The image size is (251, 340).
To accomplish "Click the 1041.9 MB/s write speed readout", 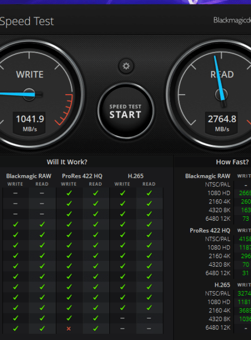I will tap(30, 123).
